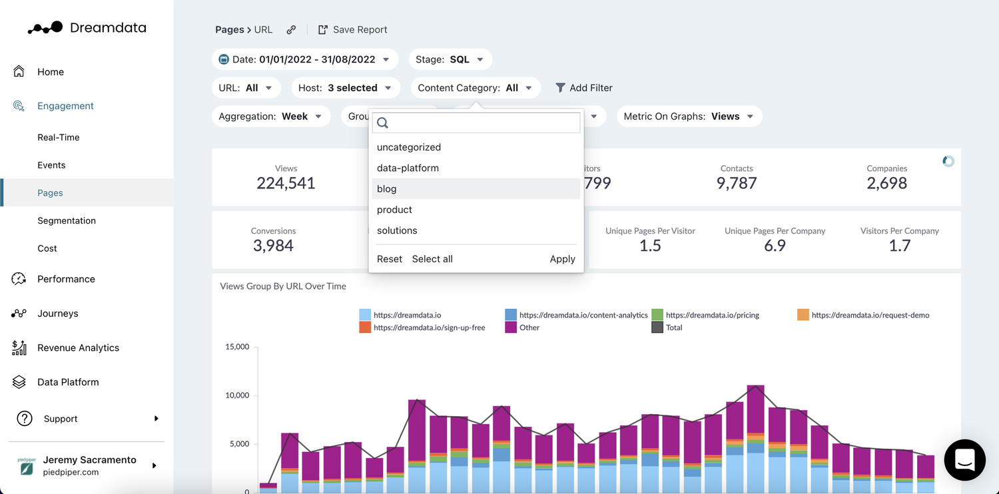
Task: Select the Home icon in the sidebar
Action: pos(19,71)
